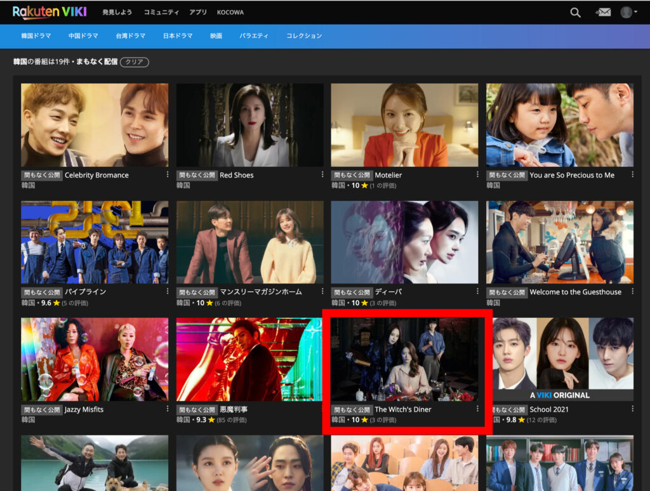This screenshot has width=650, height=491.
Task: Open the more-options dots for ディーバ
Action: [477, 291]
